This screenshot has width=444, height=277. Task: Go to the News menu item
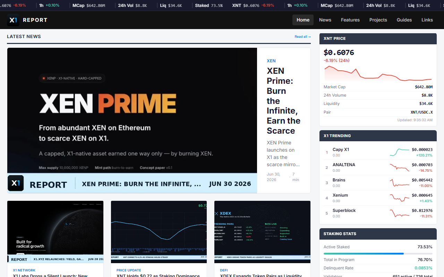pos(325,20)
